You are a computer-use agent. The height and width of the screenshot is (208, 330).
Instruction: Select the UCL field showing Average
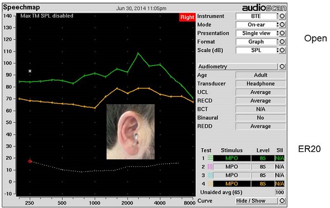(260, 92)
